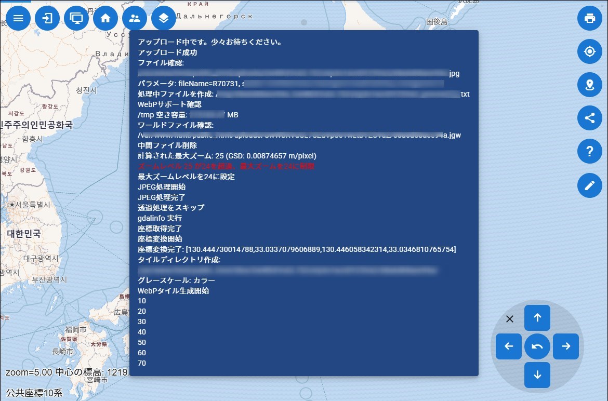Close the directional pan control
This screenshot has width=608, height=401.
point(510,319)
